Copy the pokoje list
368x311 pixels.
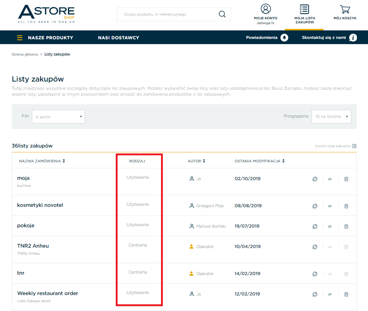click(315, 226)
